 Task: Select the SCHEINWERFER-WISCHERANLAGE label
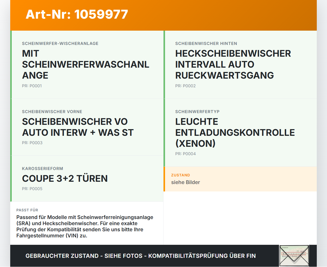click(x=60, y=43)
